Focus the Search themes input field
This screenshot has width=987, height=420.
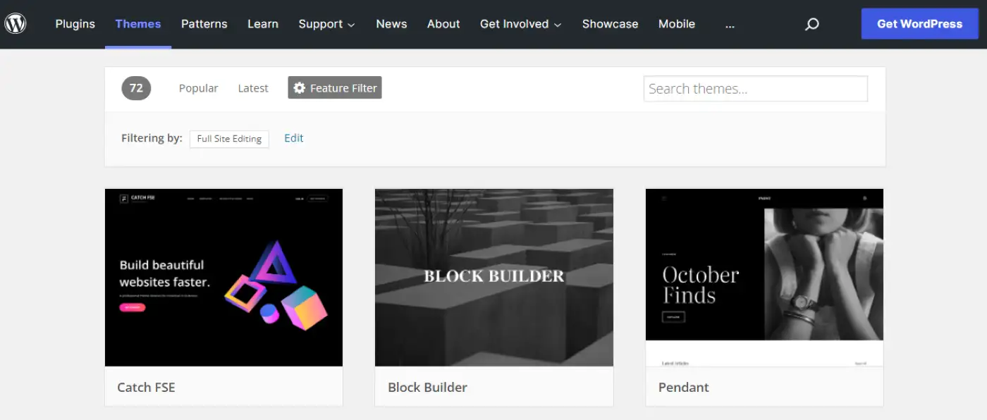pos(756,89)
